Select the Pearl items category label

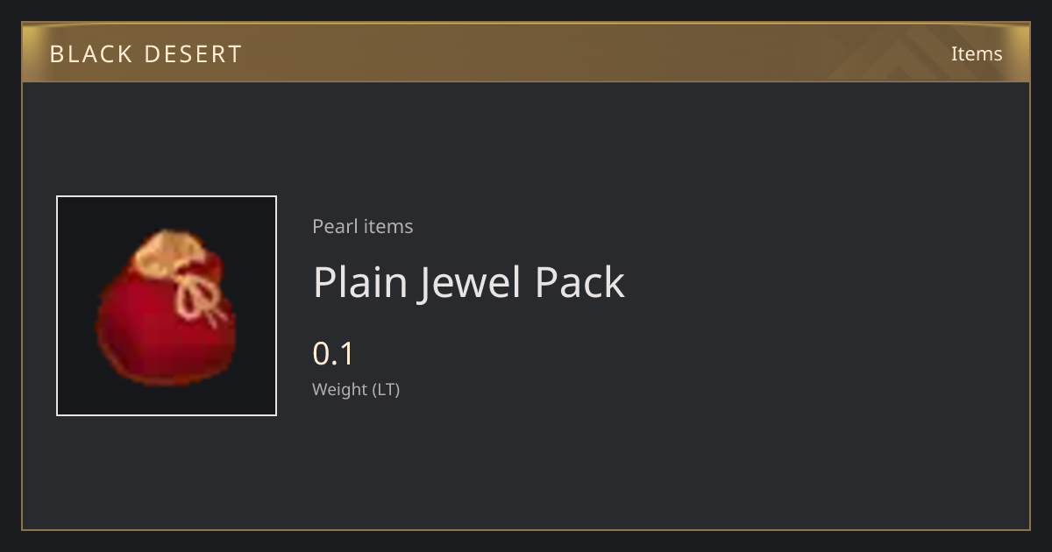(x=363, y=226)
